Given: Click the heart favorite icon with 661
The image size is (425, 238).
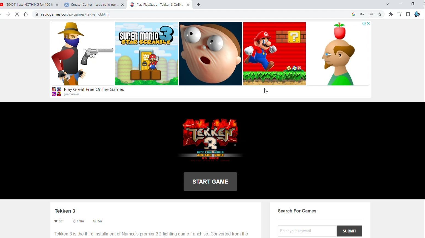Looking at the screenshot, I should point(56,221).
